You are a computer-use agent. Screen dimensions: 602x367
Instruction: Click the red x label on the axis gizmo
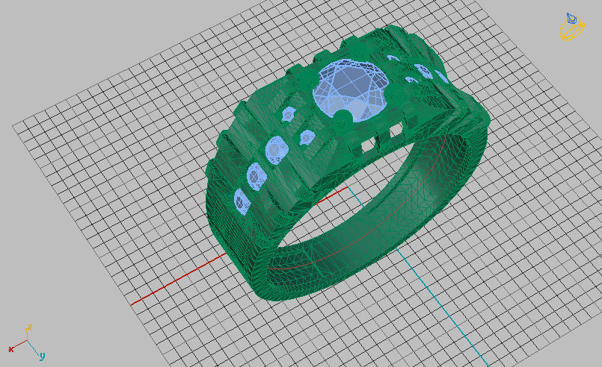tap(11, 349)
